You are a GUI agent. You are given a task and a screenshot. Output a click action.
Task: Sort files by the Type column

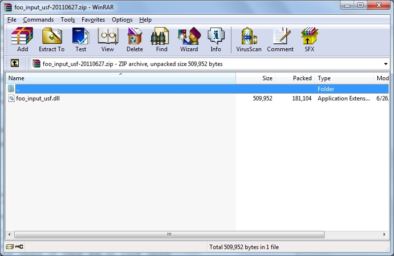point(344,78)
